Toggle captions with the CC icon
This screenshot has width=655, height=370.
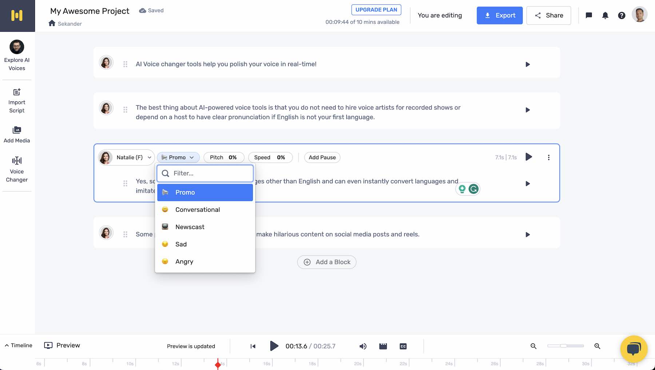(403, 346)
